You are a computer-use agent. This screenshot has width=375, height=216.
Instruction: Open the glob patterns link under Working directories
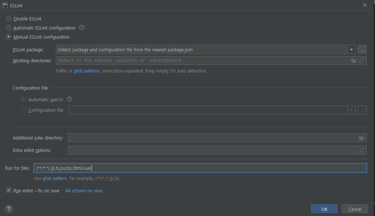(x=87, y=71)
